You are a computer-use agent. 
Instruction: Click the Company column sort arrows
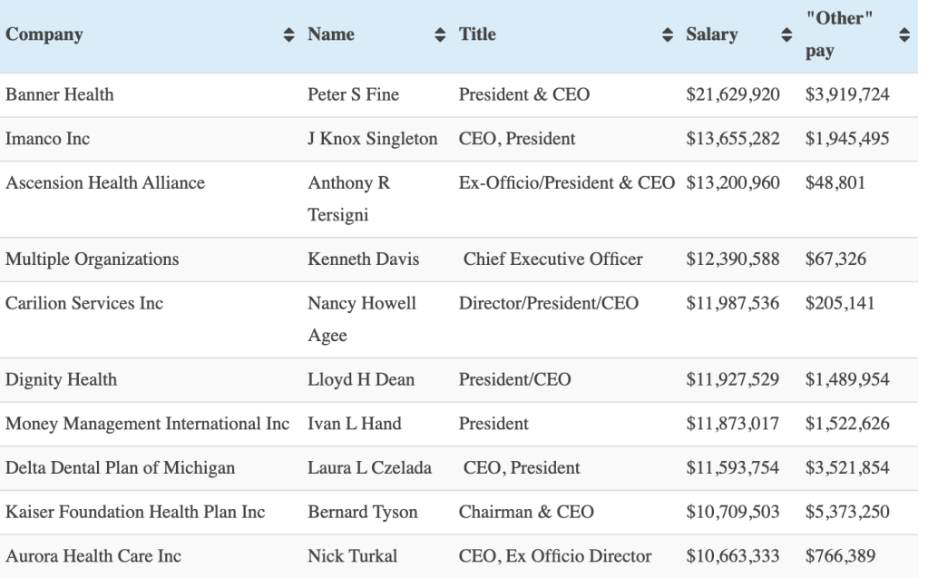tap(288, 35)
